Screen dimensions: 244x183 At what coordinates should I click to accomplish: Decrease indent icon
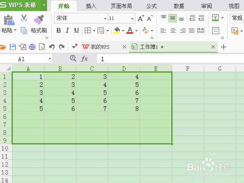(193, 18)
